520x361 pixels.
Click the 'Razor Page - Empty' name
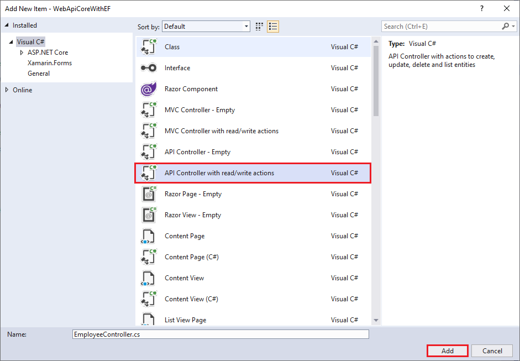193,194
